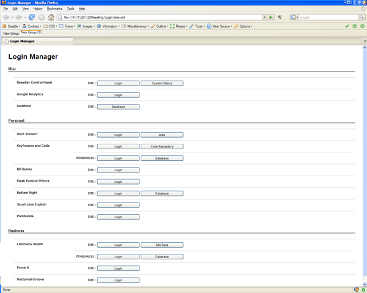Click in the address bar URL field
367x293 pixels.
159,17
